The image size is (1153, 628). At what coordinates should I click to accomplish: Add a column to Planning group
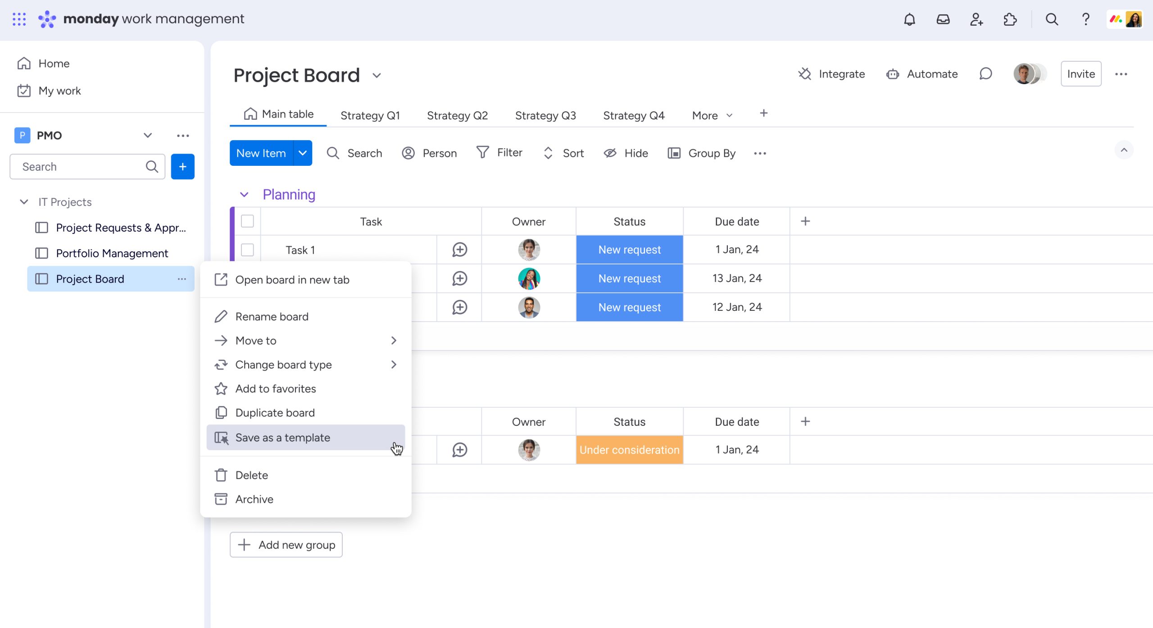point(805,221)
